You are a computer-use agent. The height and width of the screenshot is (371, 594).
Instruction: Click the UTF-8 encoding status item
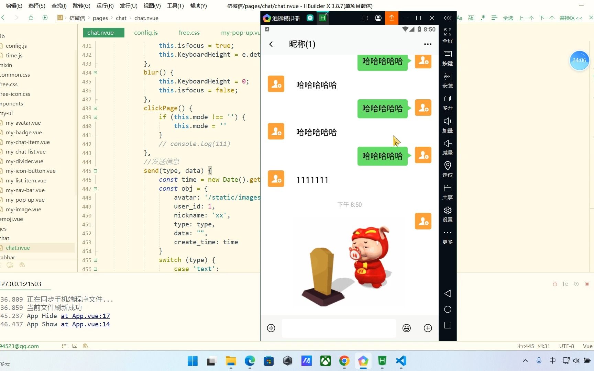coord(566,346)
